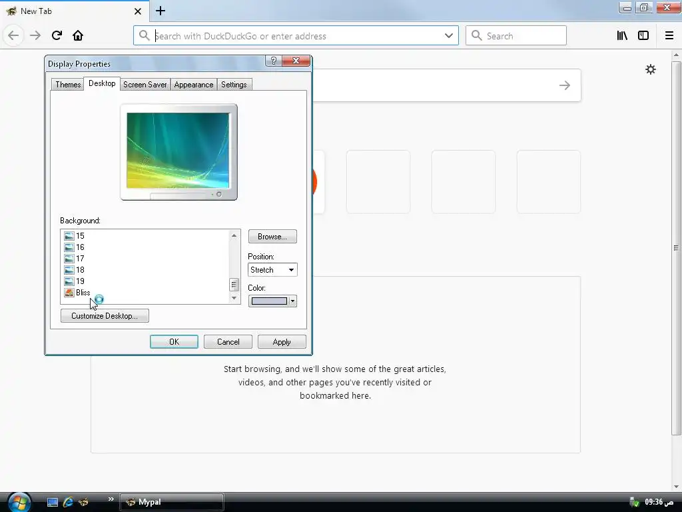Open the address bar history dropdown

448,35
